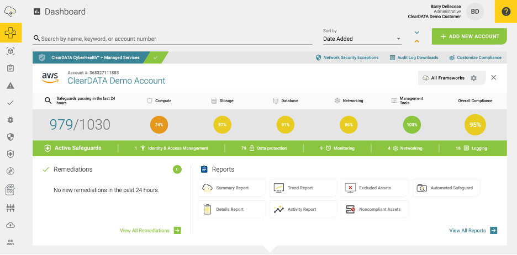517x255 pixels.
Task: Click the 979/1030 safeguards count
Action: 80,125
